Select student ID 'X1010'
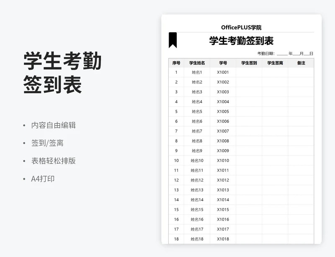 223,161
